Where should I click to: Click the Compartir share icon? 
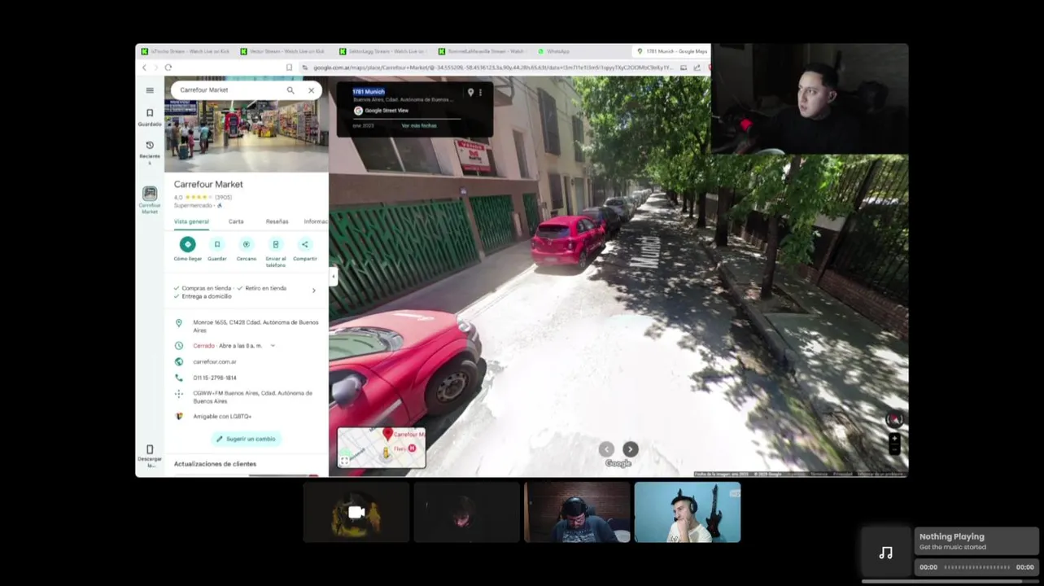click(305, 244)
